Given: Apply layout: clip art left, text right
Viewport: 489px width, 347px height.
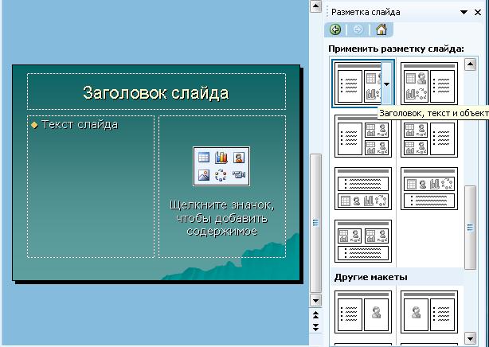Looking at the screenshot, I should click(x=429, y=312).
